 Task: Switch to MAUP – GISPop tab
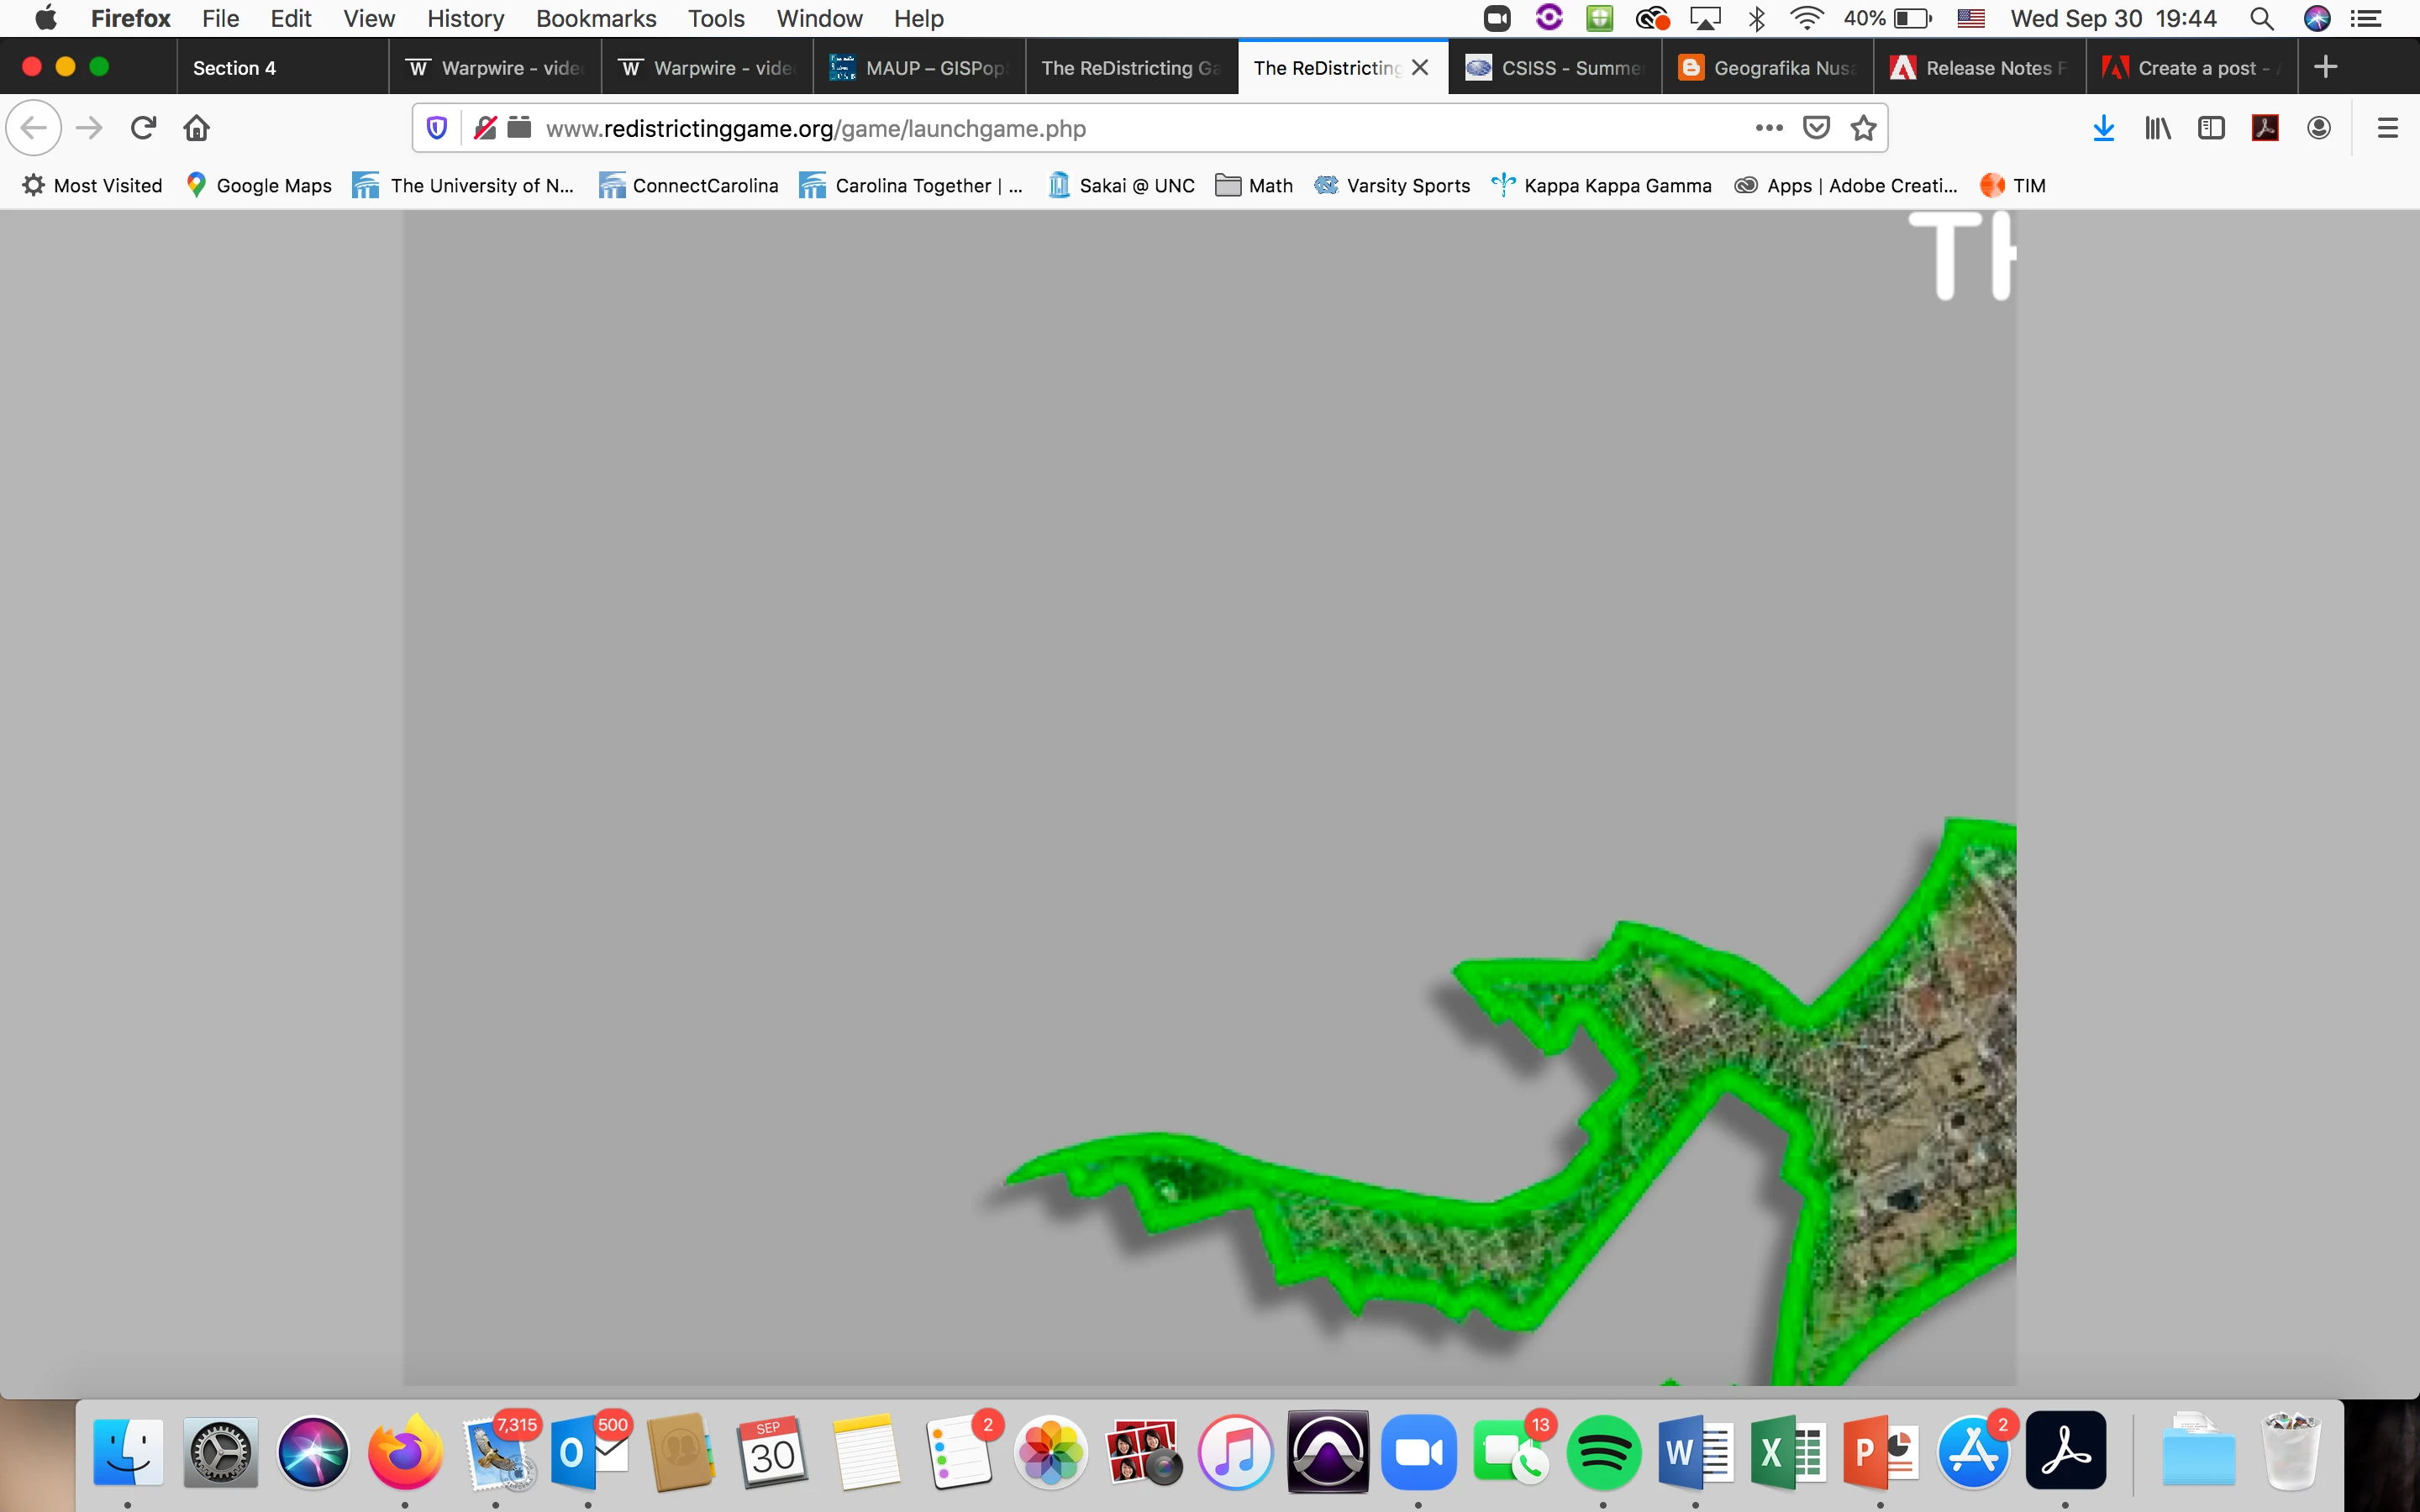919,67
